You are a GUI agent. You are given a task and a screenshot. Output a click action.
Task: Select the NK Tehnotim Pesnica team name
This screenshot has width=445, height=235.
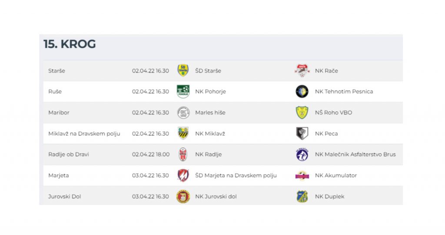(x=344, y=91)
